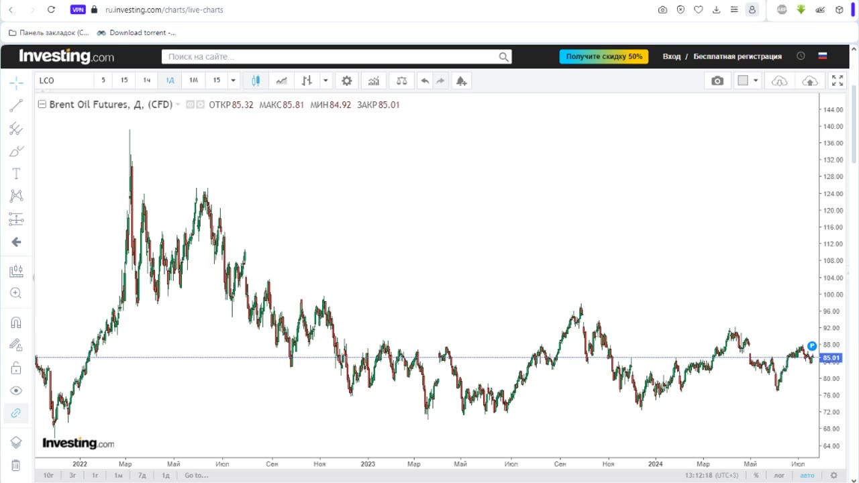Select the 1ч hourly interval
859x483 pixels.
click(x=147, y=80)
